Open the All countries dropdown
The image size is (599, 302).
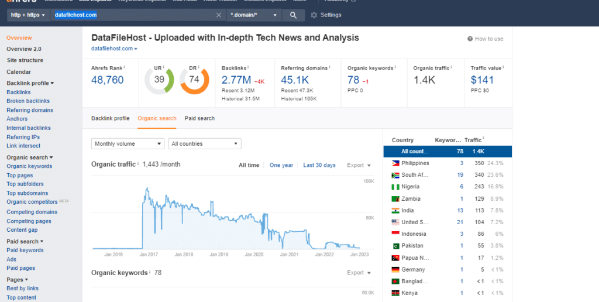coord(204,144)
